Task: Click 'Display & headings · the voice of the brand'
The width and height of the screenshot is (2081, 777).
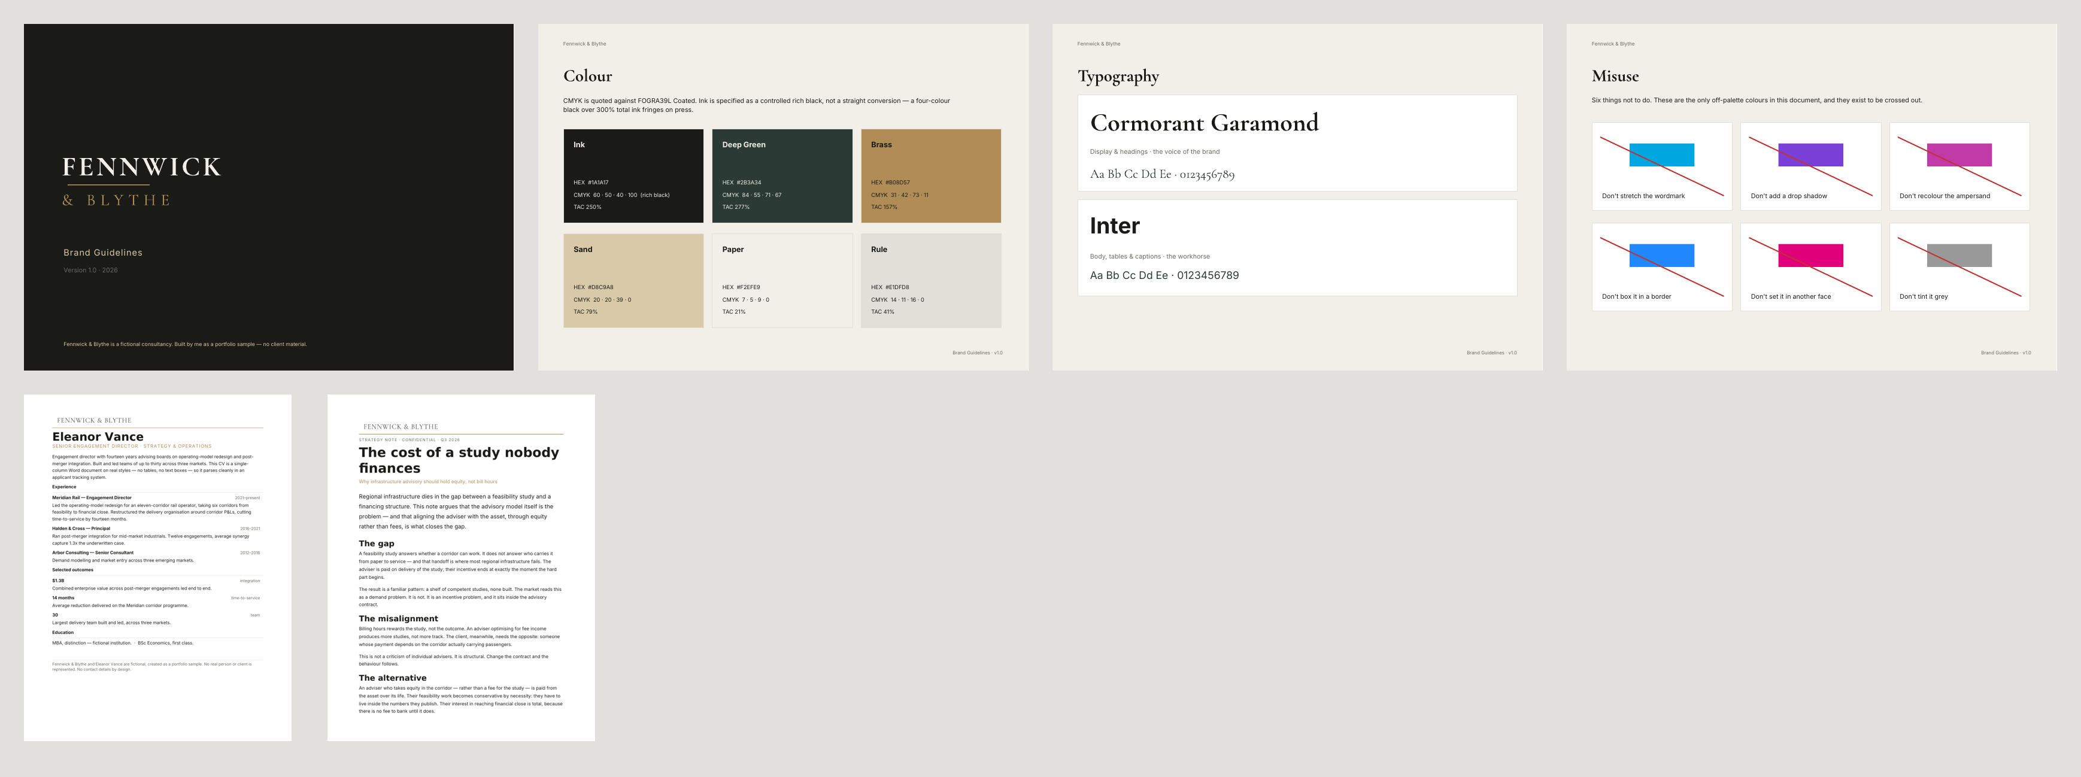Action: [1154, 152]
